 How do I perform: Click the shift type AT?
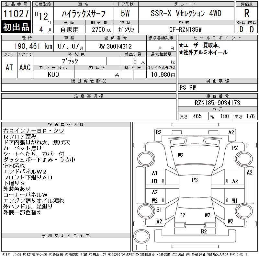(9, 67)
